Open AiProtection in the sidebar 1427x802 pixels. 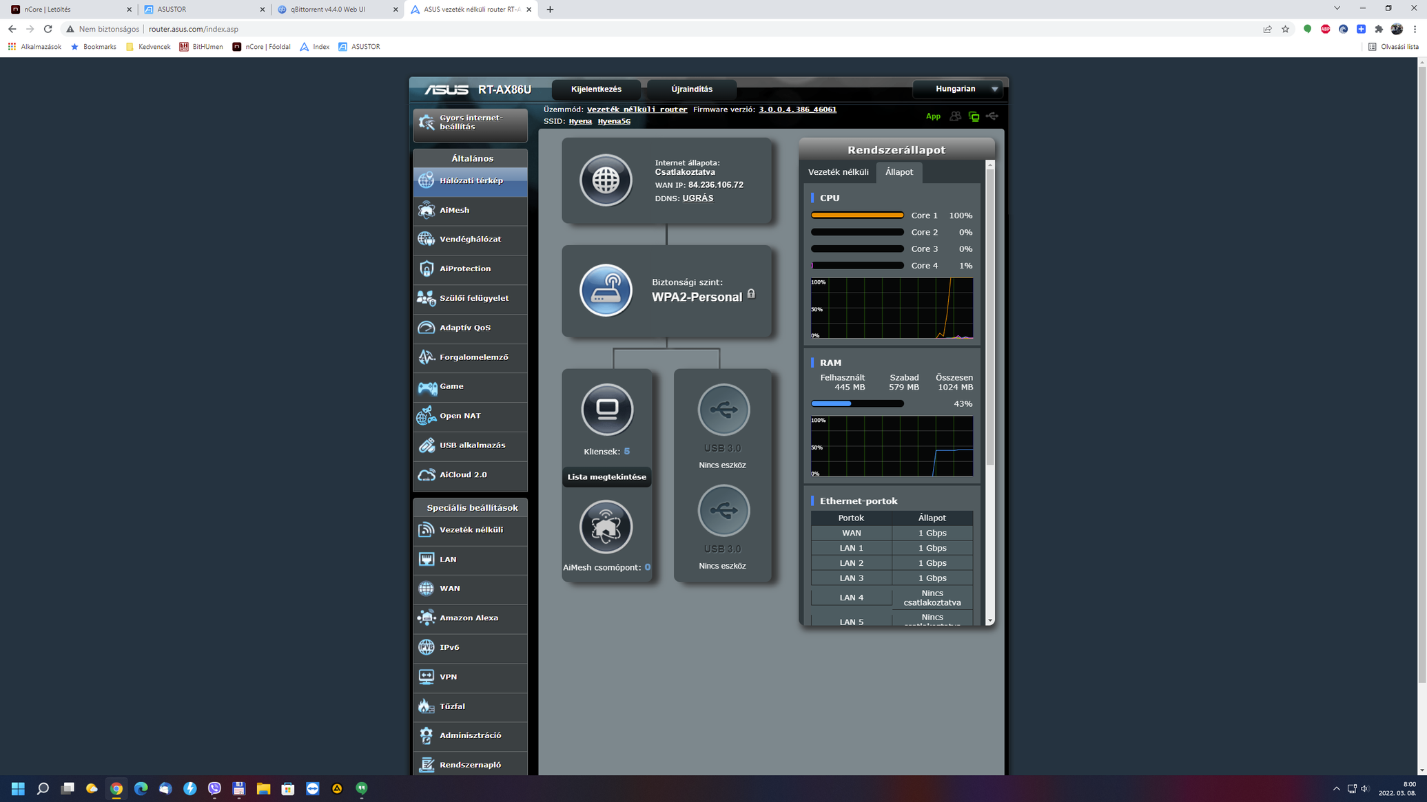[x=471, y=269]
